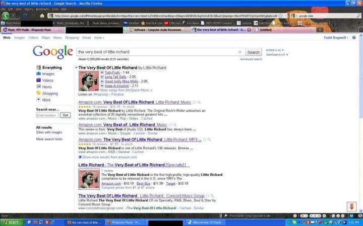363x226 pixels.
Task: Click the bookmark star in the URL bar
Action: (x=281, y=16)
